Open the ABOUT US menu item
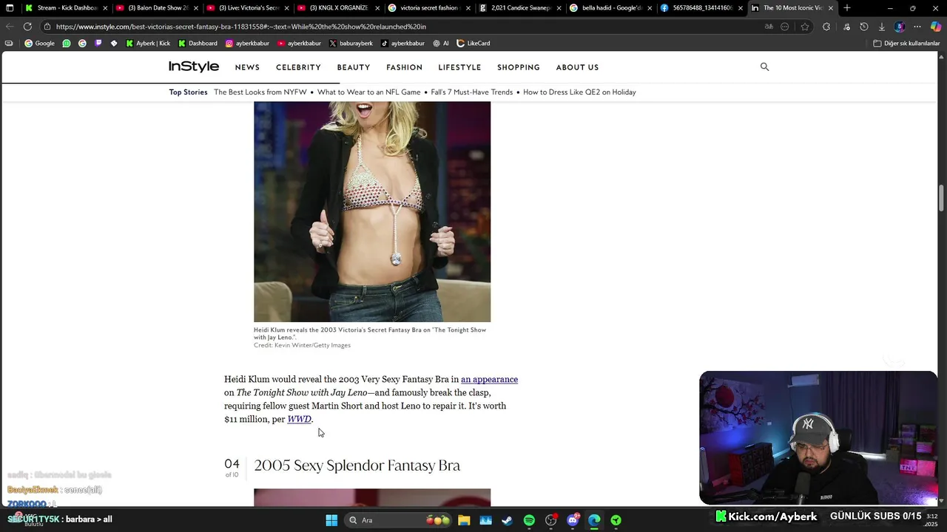 tap(577, 67)
